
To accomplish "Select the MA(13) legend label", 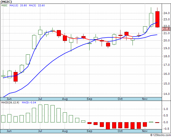I will (x=14, y=6).
